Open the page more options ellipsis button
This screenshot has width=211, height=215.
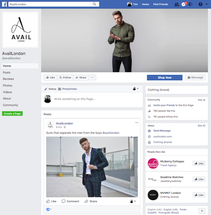click(92, 78)
